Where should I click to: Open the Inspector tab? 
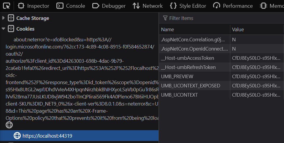(34, 6)
